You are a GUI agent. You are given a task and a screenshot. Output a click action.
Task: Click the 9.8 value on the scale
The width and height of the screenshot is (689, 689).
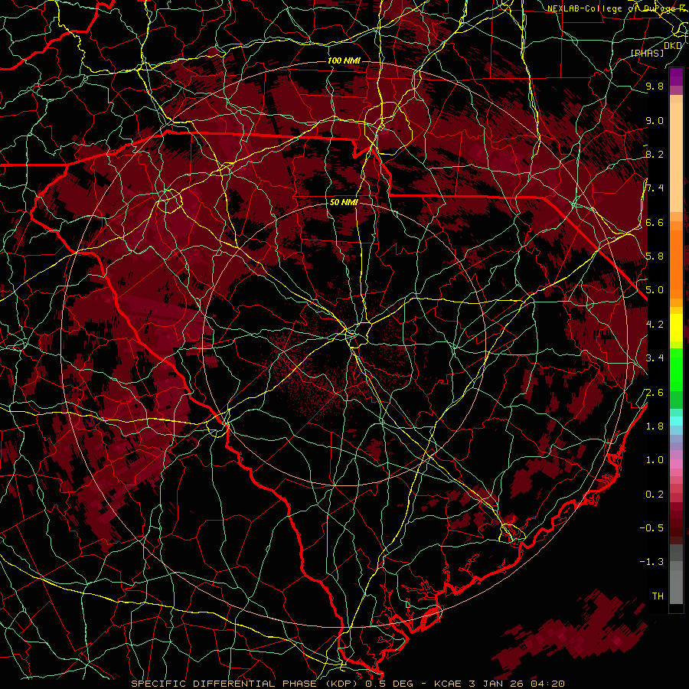point(655,87)
